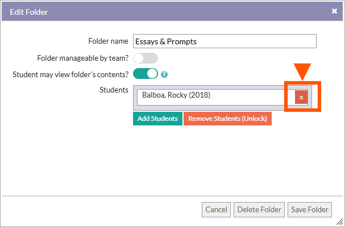The height and width of the screenshot is (227, 345).
Task: Click the blue info icon
Action: [164, 74]
